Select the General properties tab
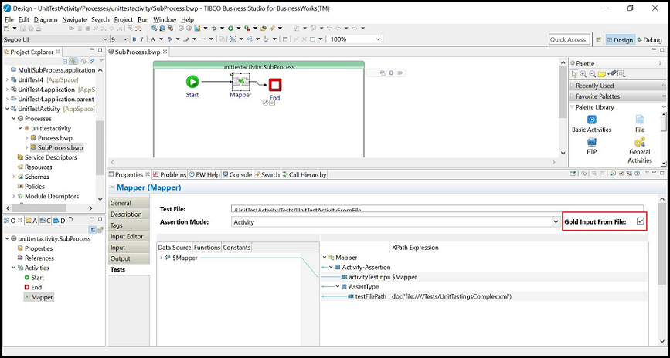This screenshot has height=358, width=670. coord(129,203)
